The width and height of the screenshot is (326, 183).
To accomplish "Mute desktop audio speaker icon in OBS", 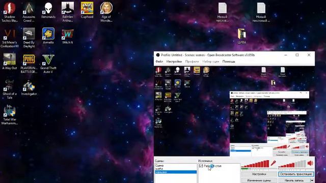I will click(310, 163).
